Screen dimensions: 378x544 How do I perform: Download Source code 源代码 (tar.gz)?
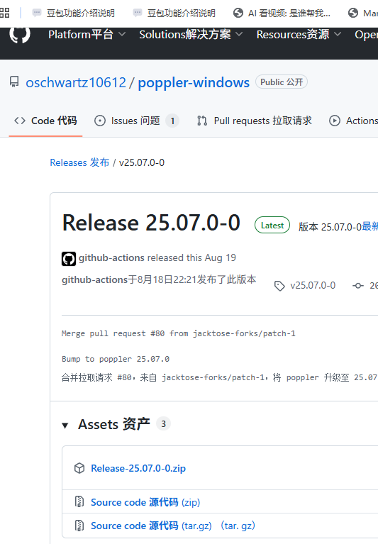[151, 526]
